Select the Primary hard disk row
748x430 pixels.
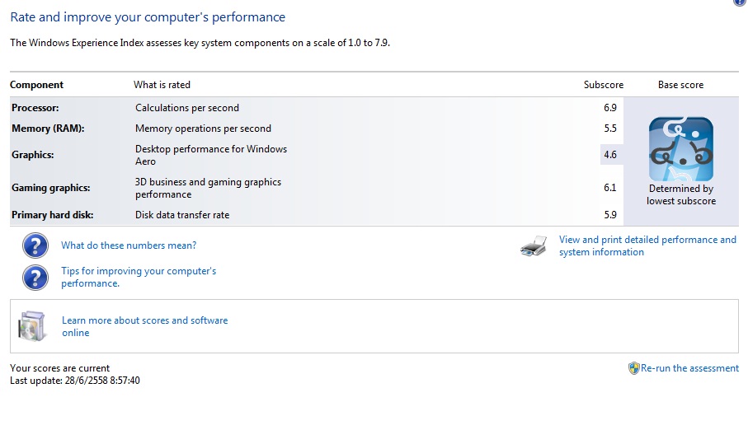317,215
